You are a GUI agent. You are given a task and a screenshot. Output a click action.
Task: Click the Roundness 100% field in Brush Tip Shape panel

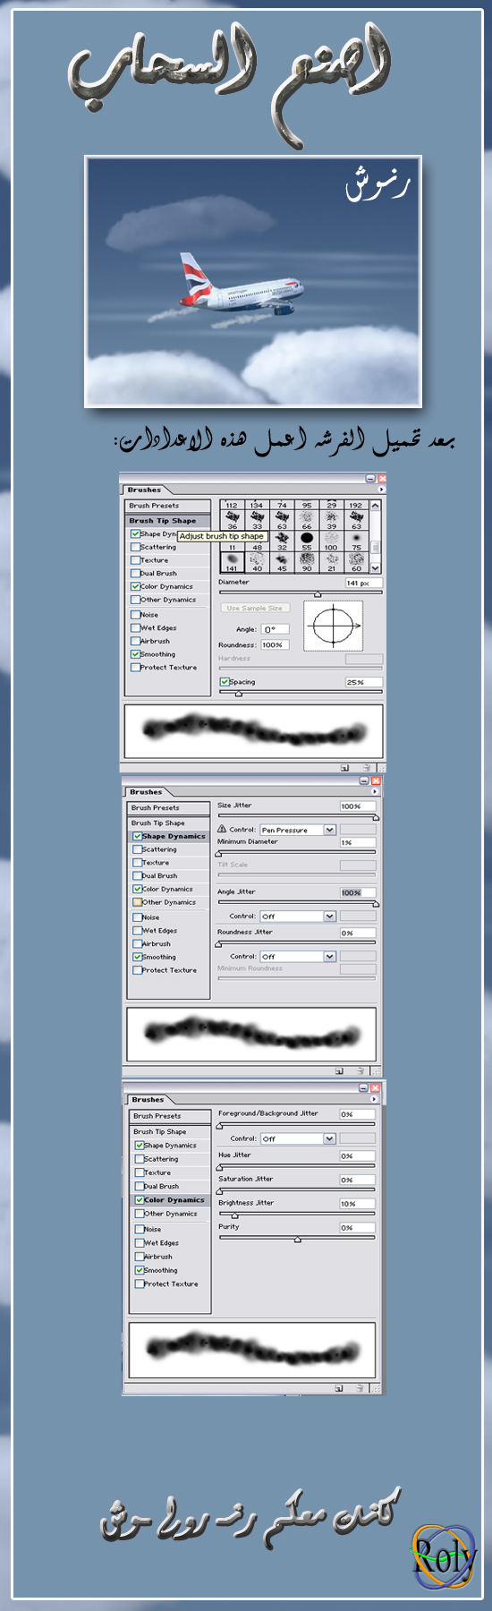pyautogui.click(x=275, y=644)
